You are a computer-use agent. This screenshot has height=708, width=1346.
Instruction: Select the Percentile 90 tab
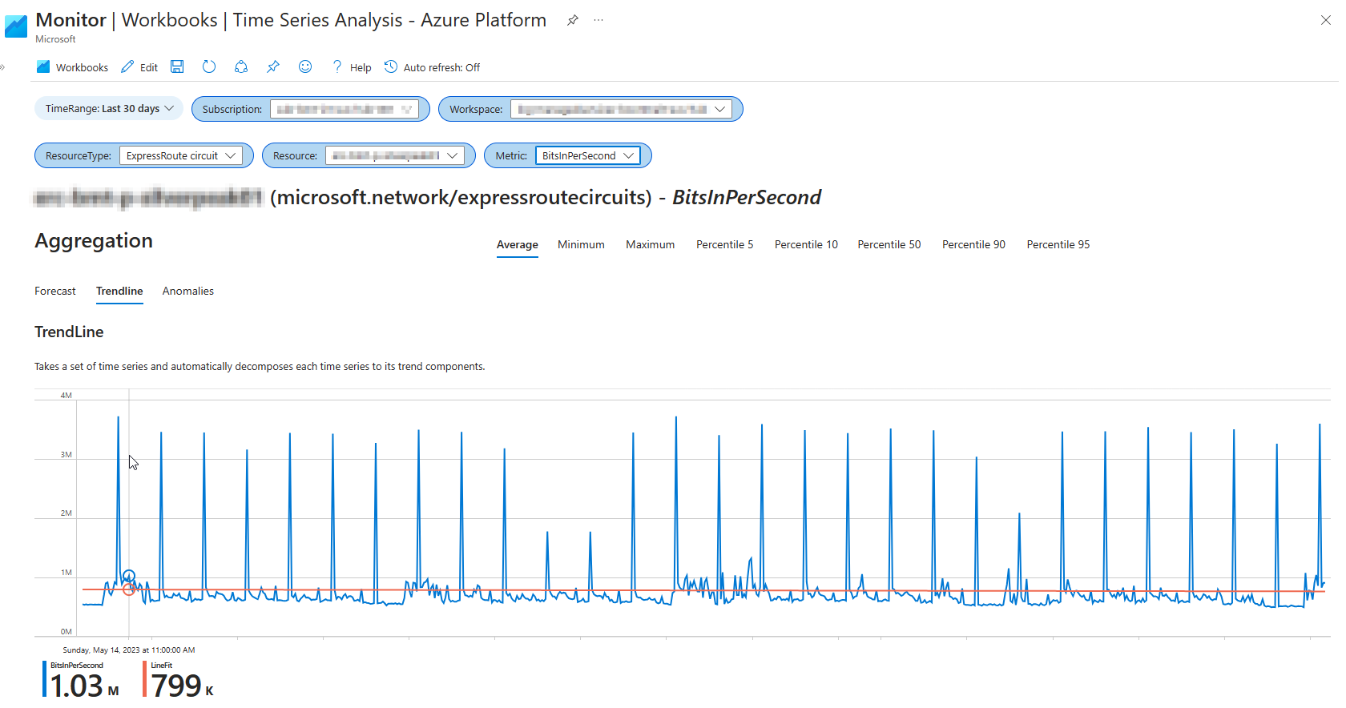point(973,244)
